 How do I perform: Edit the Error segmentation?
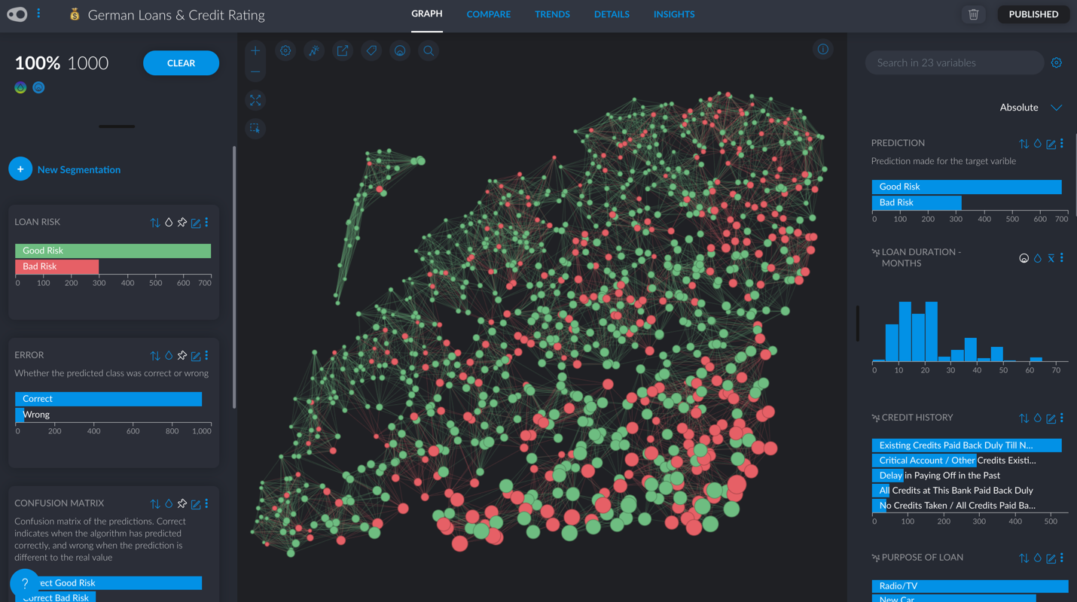[196, 356]
